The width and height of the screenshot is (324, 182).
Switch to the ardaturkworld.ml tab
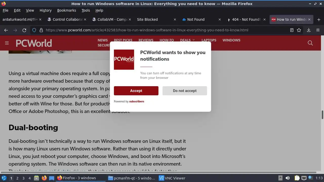click(x=22, y=19)
